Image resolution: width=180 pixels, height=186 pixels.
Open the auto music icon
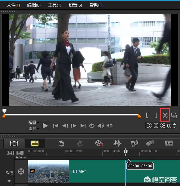coord(134,143)
